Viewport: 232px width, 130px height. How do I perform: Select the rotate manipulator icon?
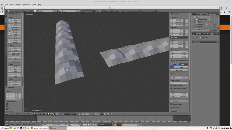(65, 114)
